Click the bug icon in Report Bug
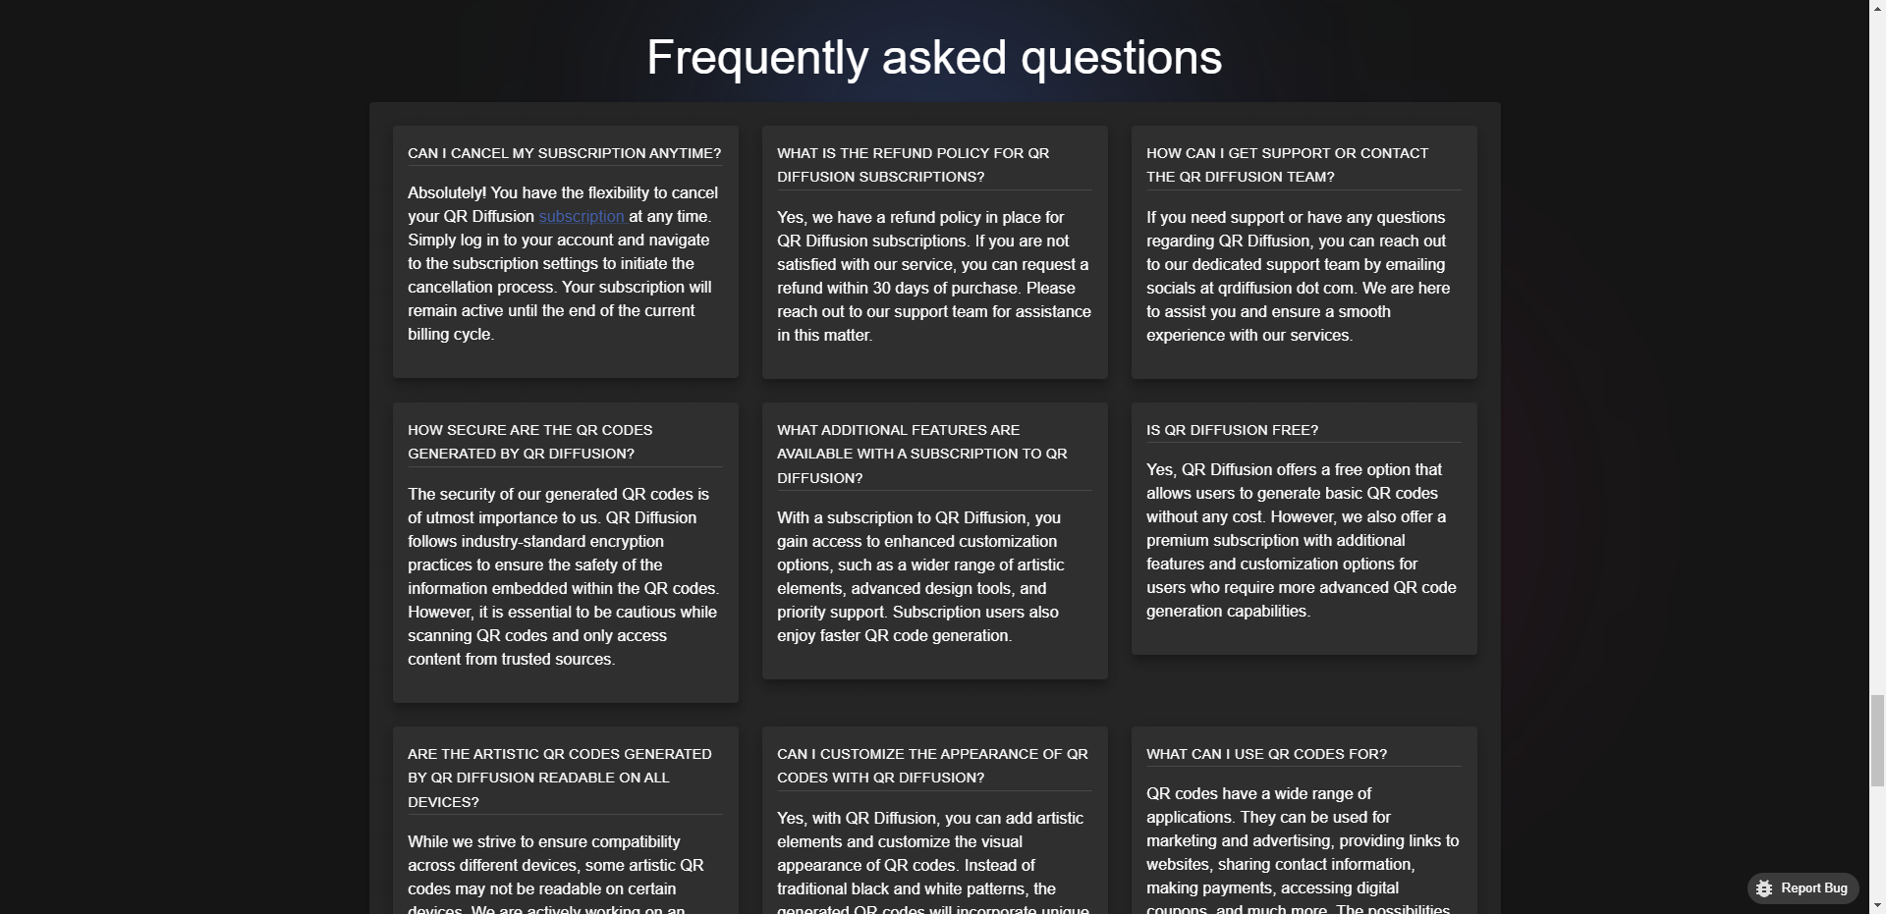 1764,888
